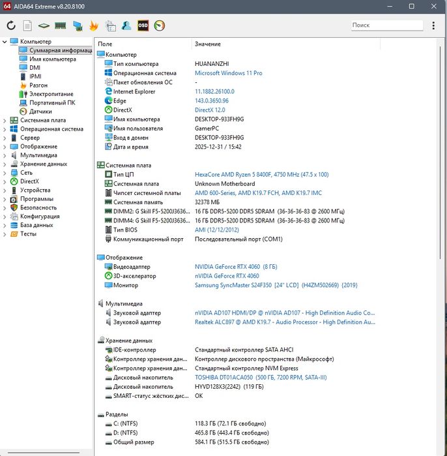Expand the Операционная система tree node

click(x=5, y=129)
